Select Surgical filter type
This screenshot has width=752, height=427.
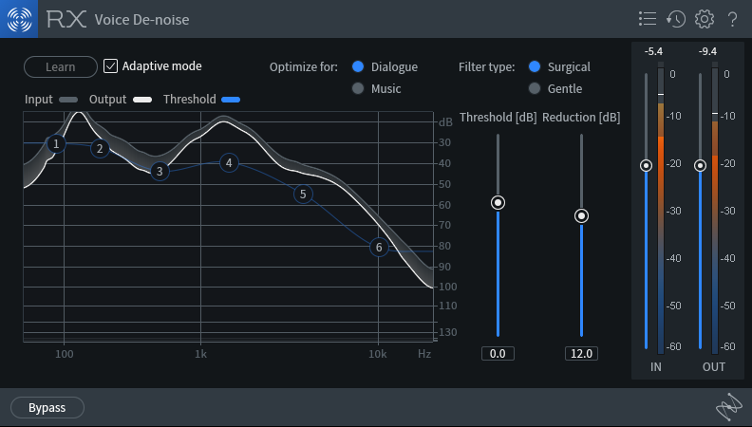tap(535, 66)
